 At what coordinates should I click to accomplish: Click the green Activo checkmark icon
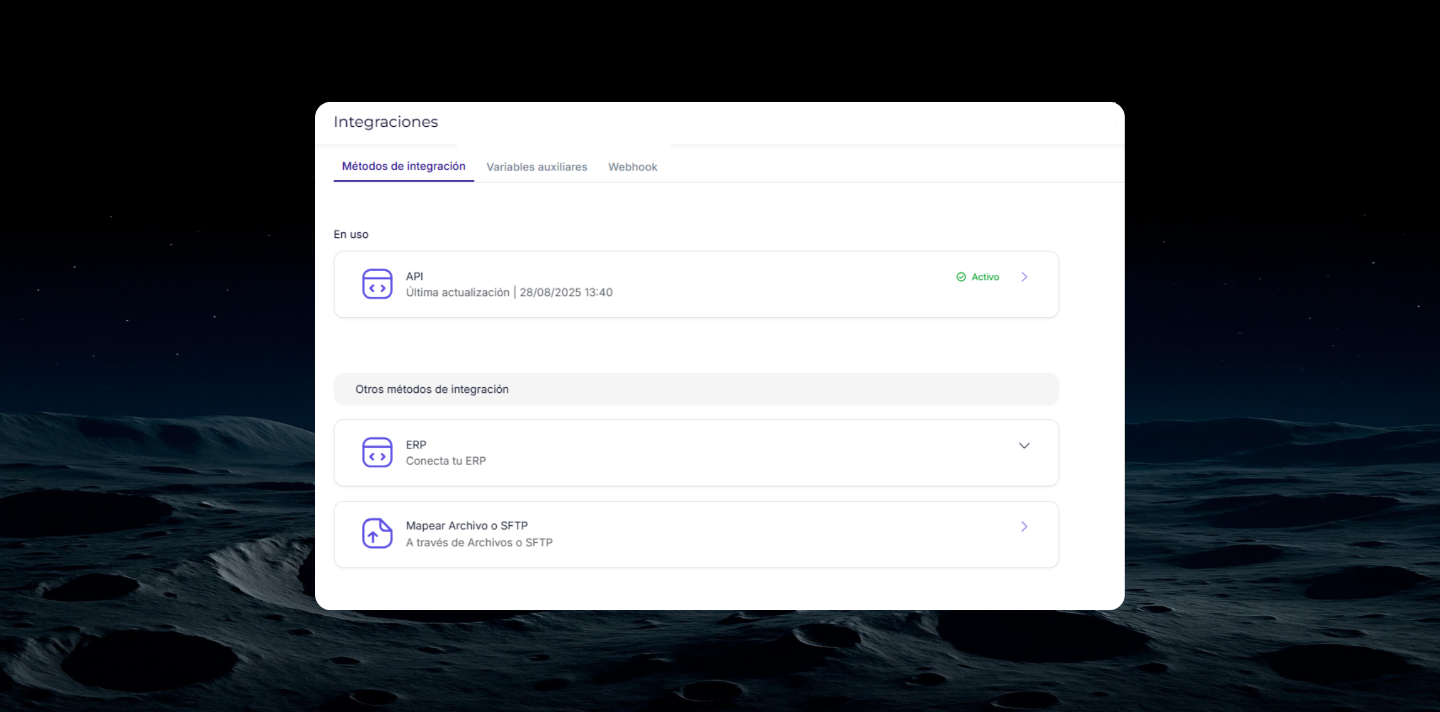[x=961, y=277]
